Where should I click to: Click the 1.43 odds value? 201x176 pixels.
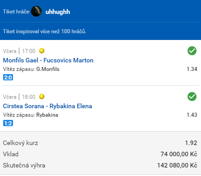[192, 115]
